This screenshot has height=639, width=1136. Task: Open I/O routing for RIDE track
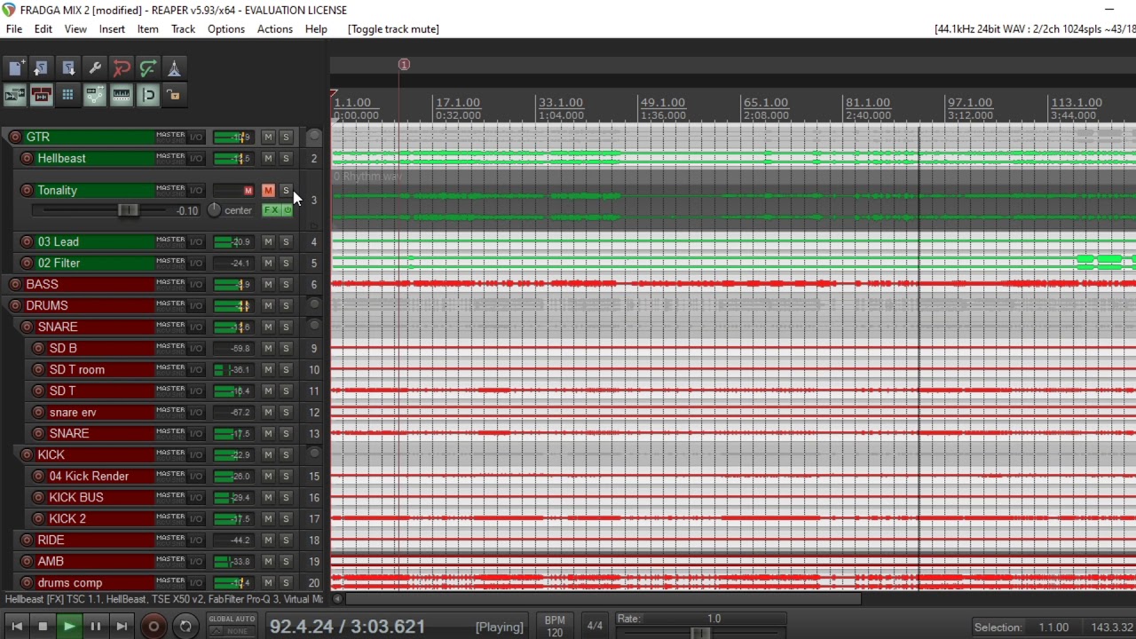click(195, 540)
